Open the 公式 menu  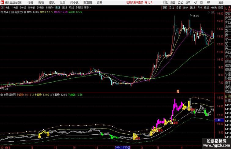pyautogui.click(x=180, y=2)
